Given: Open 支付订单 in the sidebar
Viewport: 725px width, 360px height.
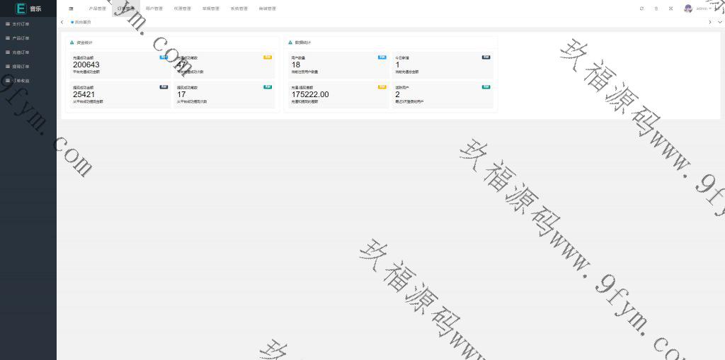Looking at the screenshot, I should click(21, 24).
